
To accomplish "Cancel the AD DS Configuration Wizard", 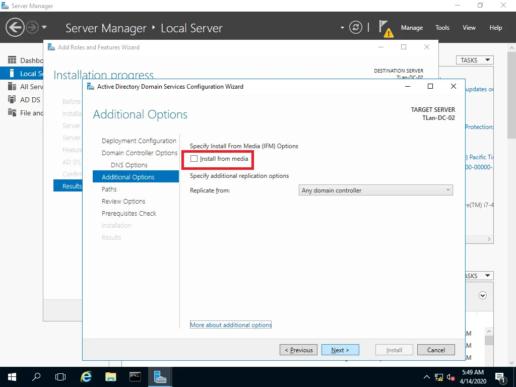I will pyautogui.click(x=436, y=350).
